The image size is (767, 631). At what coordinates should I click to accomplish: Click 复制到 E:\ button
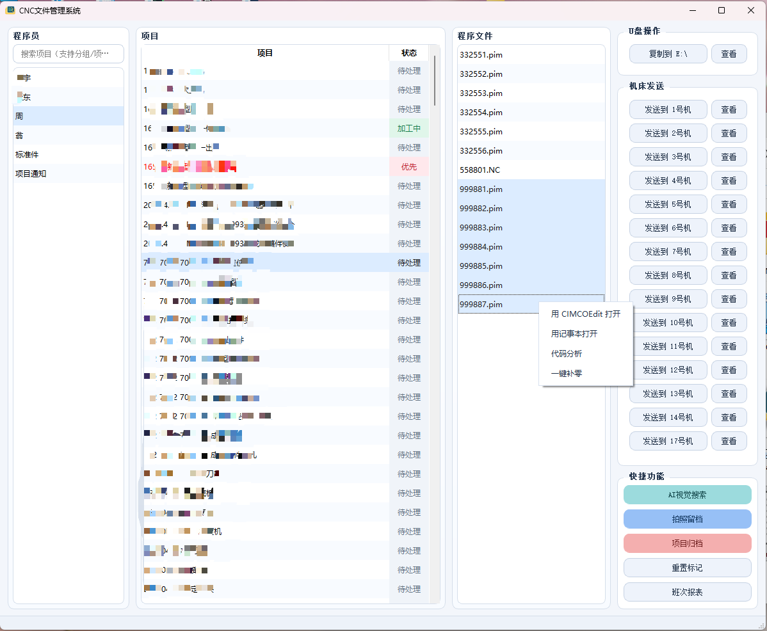tap(668, 54)
